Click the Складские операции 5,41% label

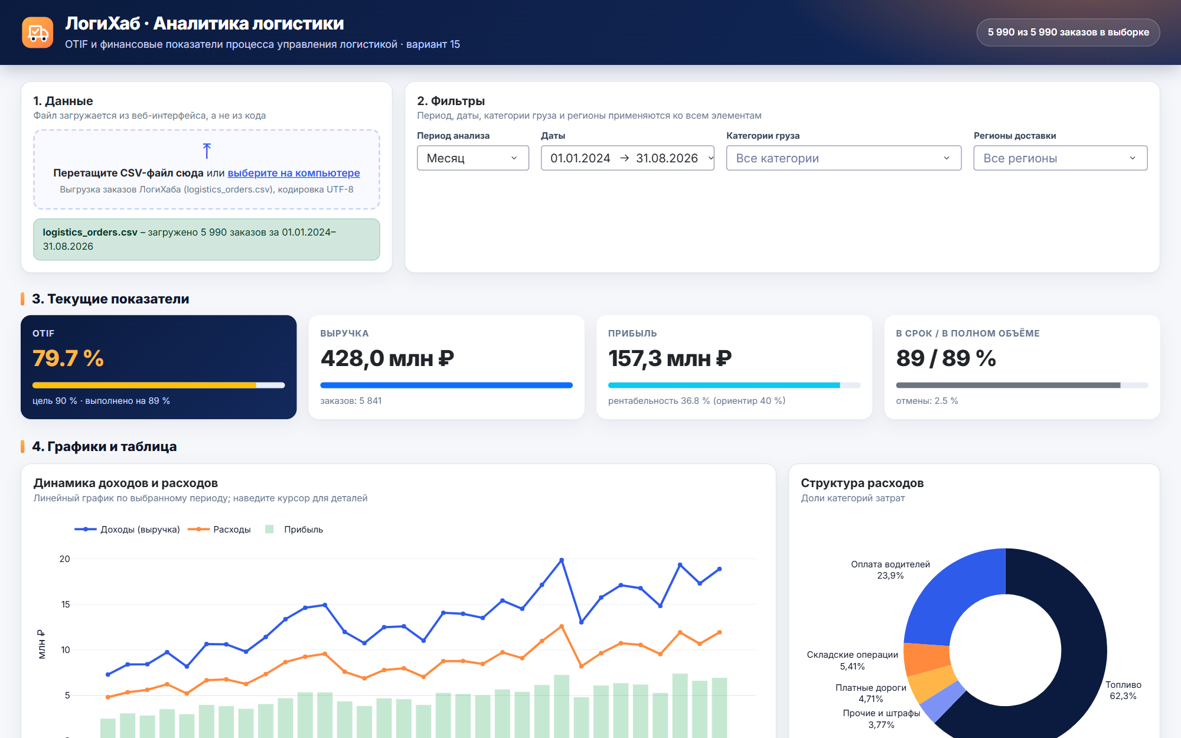point(852,661)
